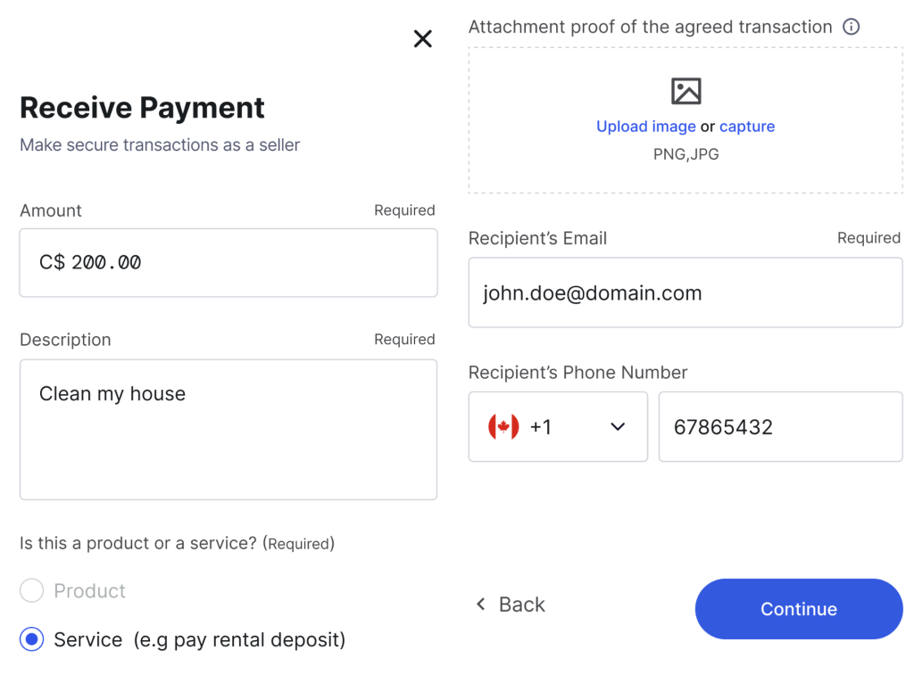Viewport: 914px width, 675px height.
Task: Select the Service radio button
Action: (31, 639)
